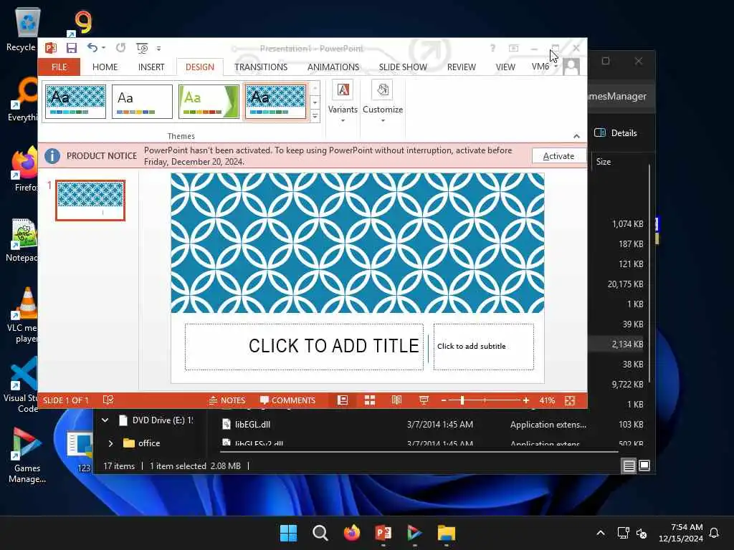
Task: Switch to the HOME ribbon tab
Action: click(105, 67)
